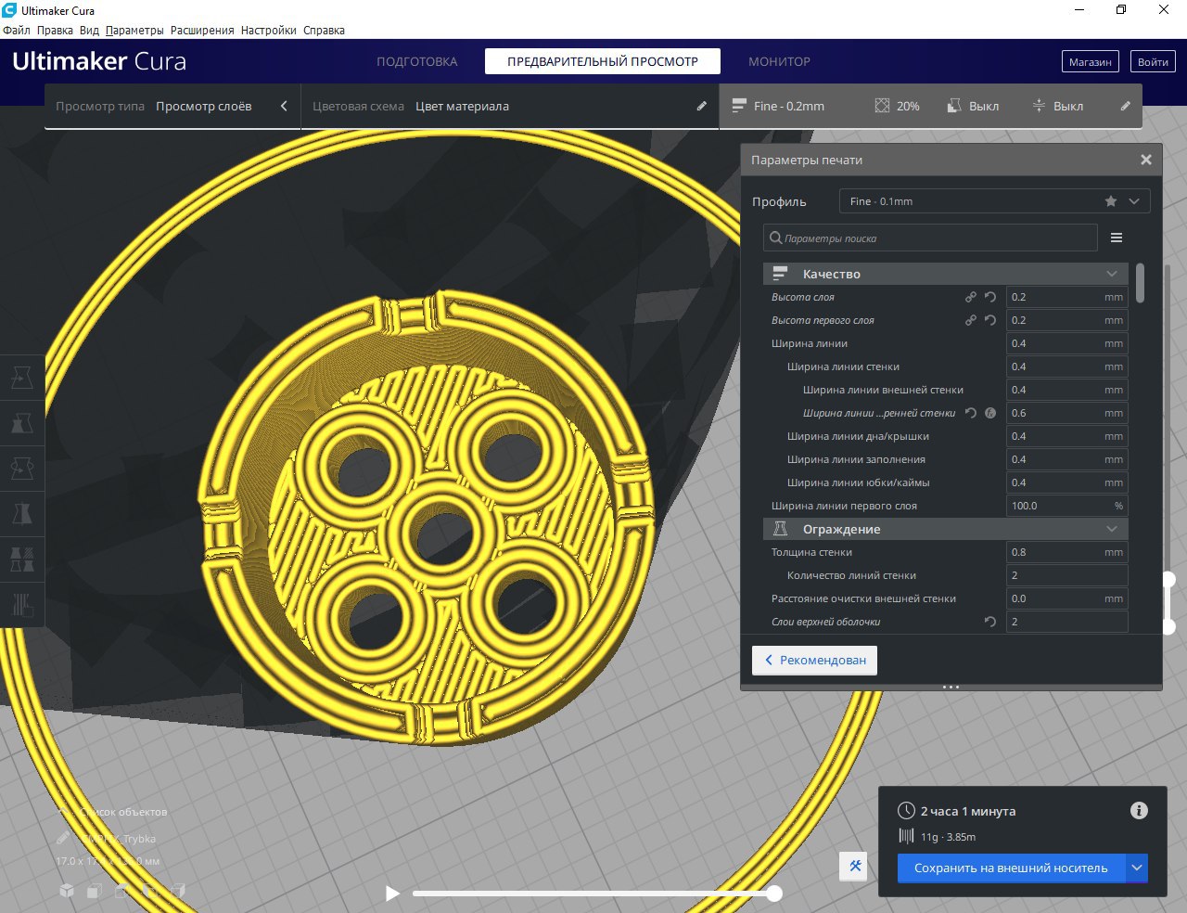Play the layer simulation
The width and height of the screenshot is (1187, 913).
pyautogui.click(x=392, y=894)
